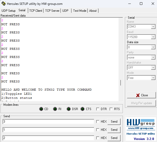Click Send for the field containing 2
This screenshot has width=157, height=142.
pos(114,138)
